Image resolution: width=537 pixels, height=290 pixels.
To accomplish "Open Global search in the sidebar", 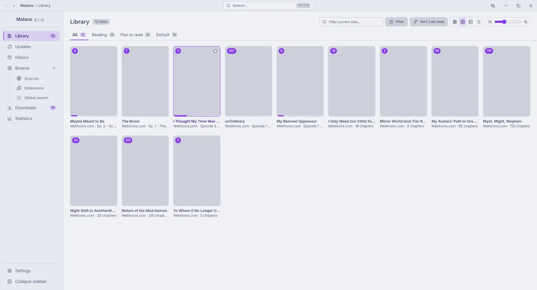I will click(x=36, y=98).
